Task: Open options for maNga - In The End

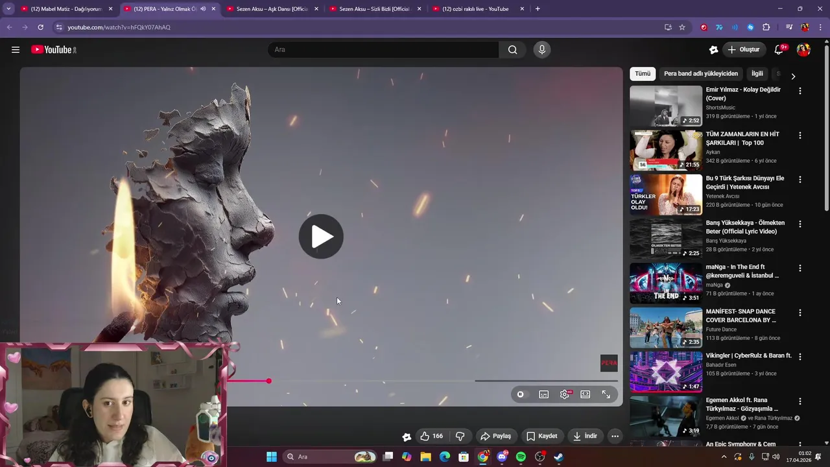Action: pyautogui.click(x=800, y=268)
